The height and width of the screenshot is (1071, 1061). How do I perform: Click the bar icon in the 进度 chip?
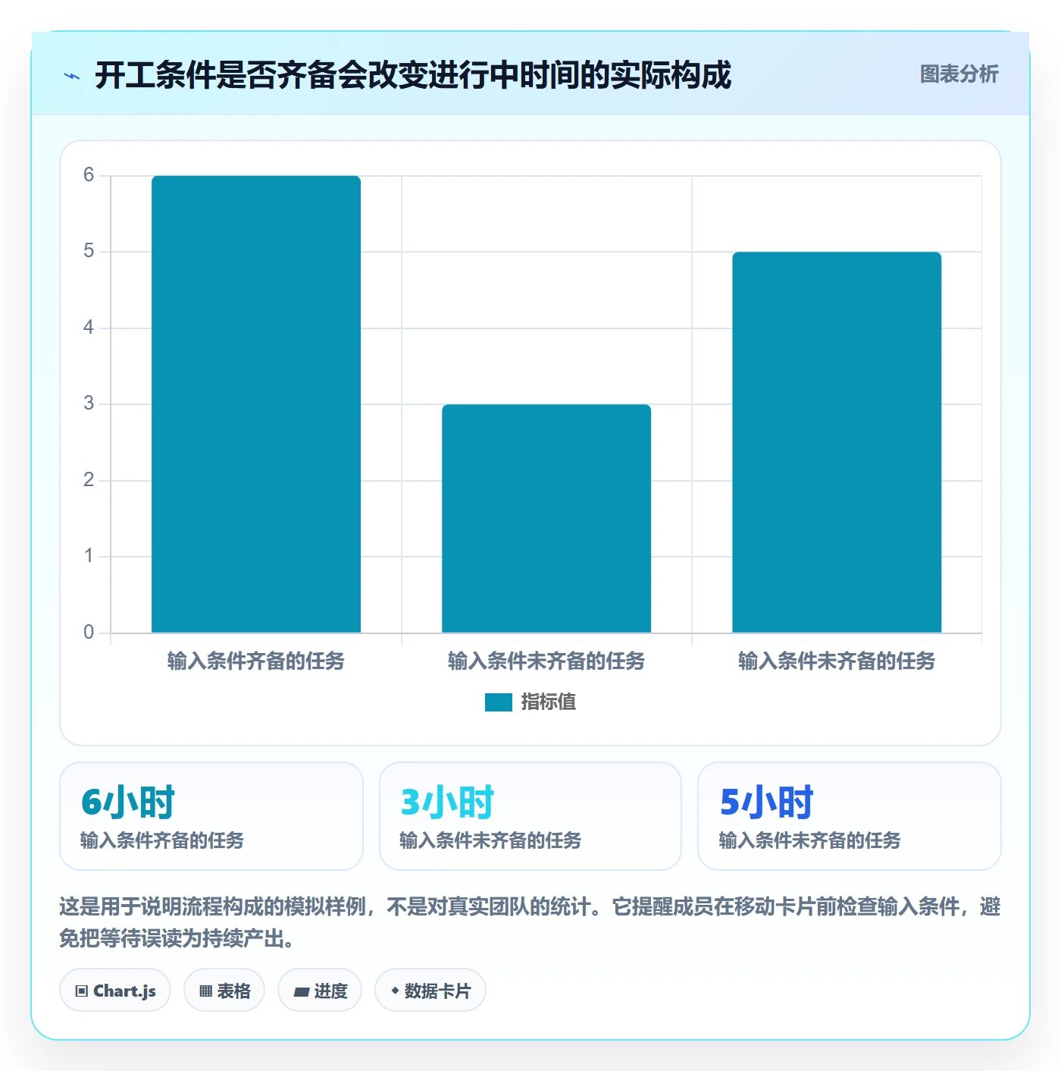tap(302, 991)
